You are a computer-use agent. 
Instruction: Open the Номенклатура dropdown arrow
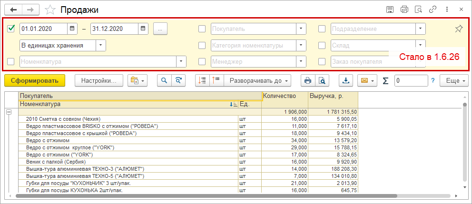pyautogui.click(x=181, y=62)
